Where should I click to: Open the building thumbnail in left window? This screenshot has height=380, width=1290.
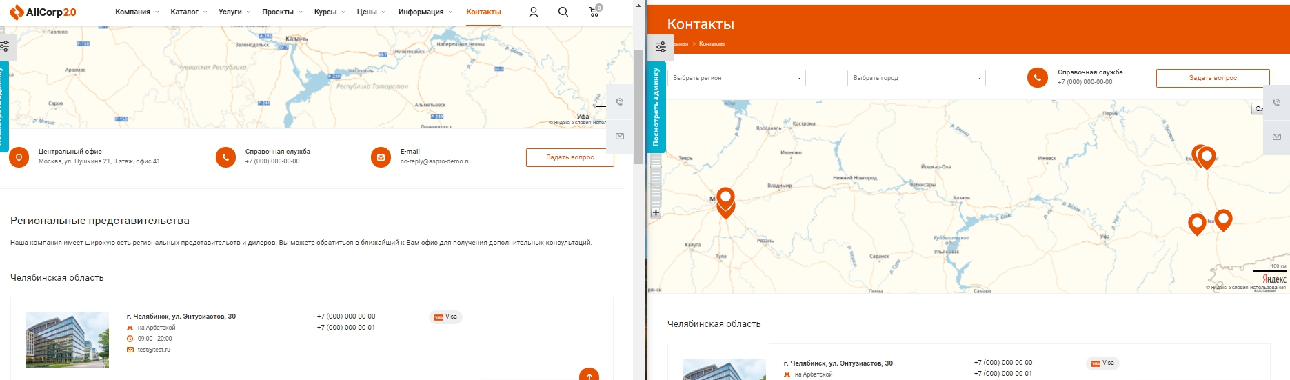click(67, 339)
